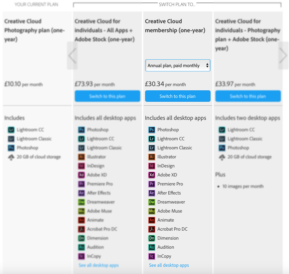Click Lightroom Classic icon in membership column
The height and width of the screenshot is (274, 289).
pos(151,148)
